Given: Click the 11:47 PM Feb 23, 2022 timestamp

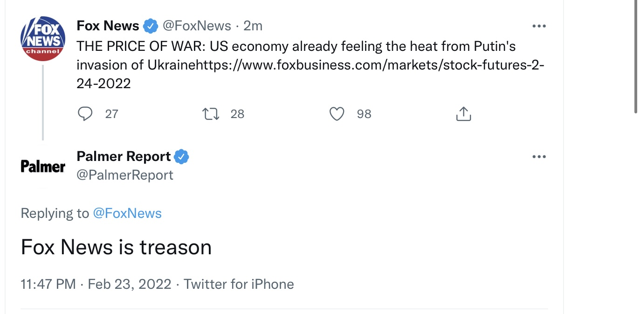Looking at the screenshot, I should point(96,284).
